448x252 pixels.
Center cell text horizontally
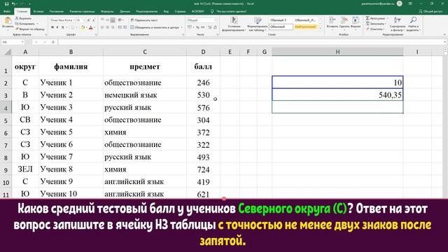pyautogui.click(x=107, y=27)
